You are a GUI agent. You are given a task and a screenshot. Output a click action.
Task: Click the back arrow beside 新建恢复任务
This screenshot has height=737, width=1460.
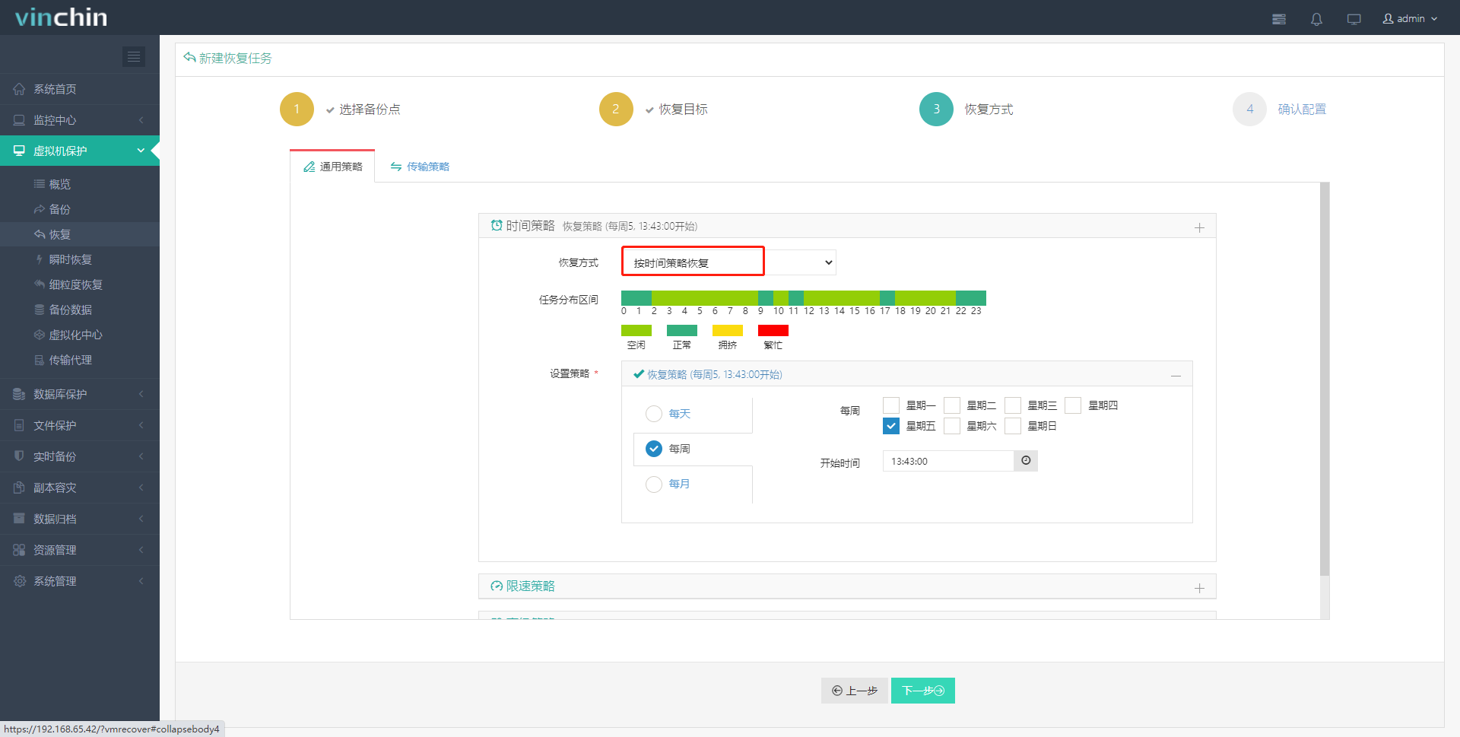pos(189,58)
